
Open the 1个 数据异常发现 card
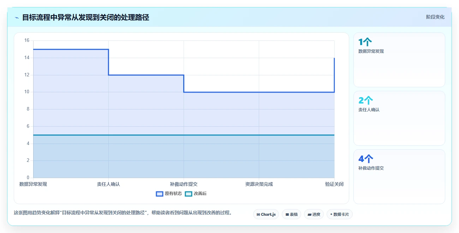pos(399,60)
